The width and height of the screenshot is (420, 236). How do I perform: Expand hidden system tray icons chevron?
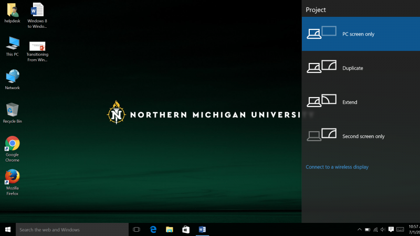359,229
